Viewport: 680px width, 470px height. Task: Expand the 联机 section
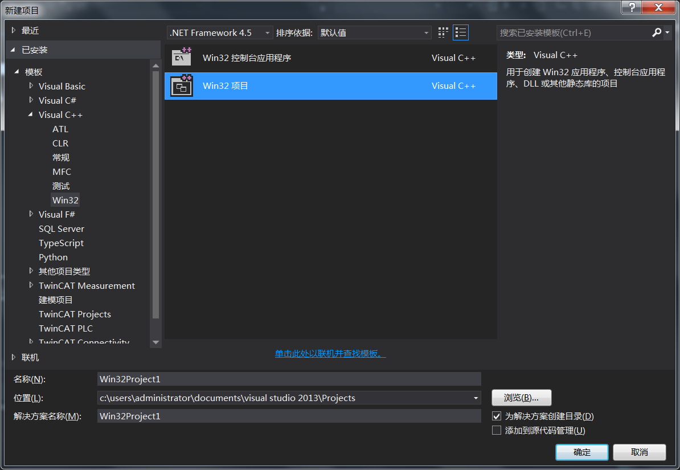click(14, 357)
